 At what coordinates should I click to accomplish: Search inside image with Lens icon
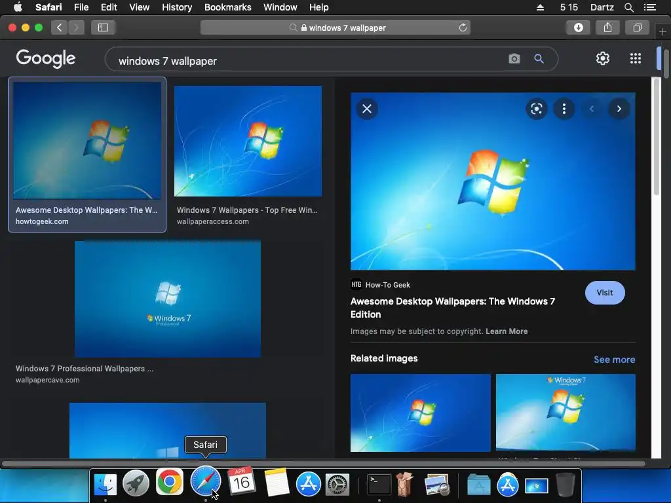[536, 109]
